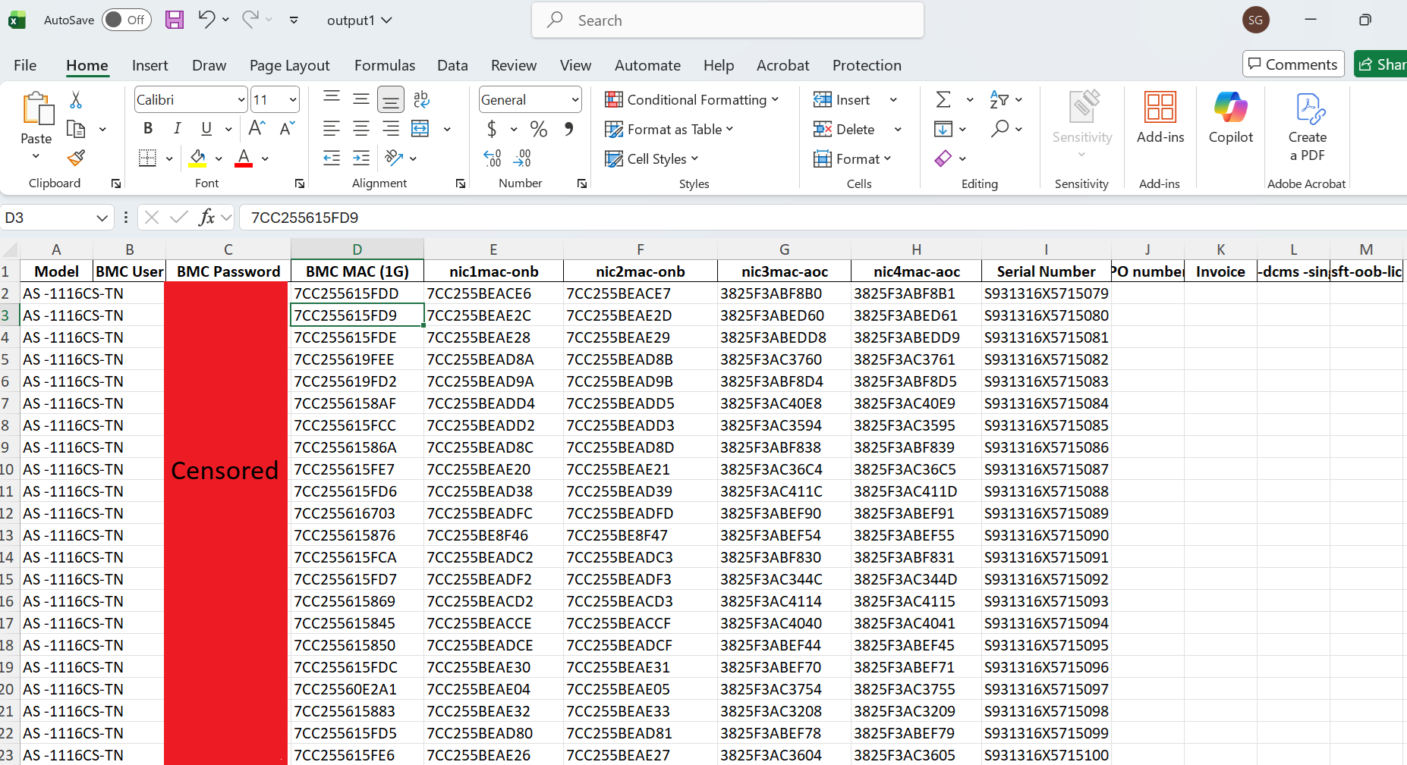Expand the Conditional Formatting menu
This screenshot has width=1407, height=765.
692,100
